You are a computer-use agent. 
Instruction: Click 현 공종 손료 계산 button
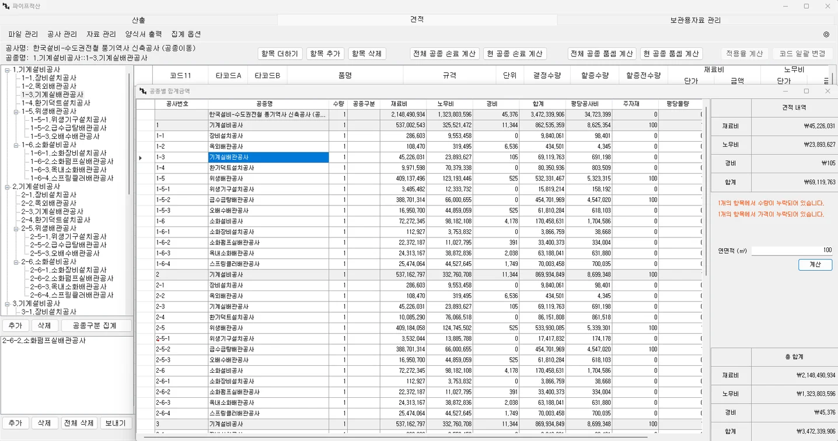coord(515,54)
